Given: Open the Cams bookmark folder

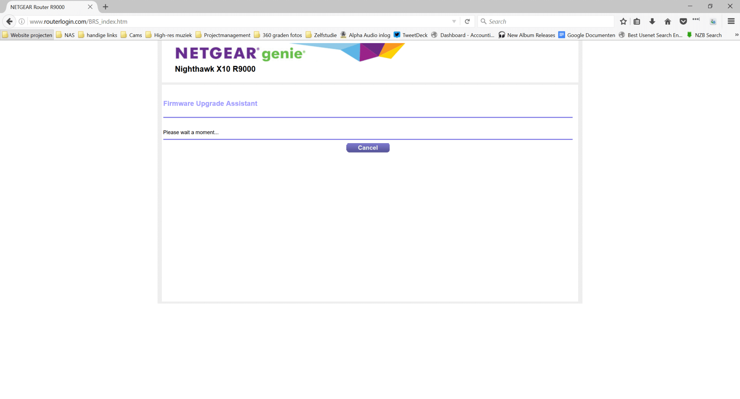Looking at the screenshot, I should click(131, 35).
